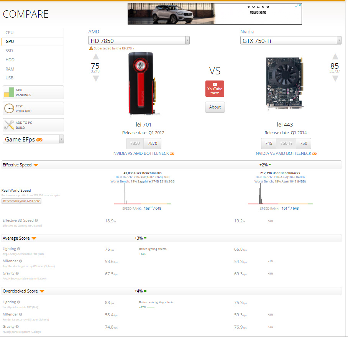Open GPU Rankings button
Screen dimensions: 348x337
point(33,92)
